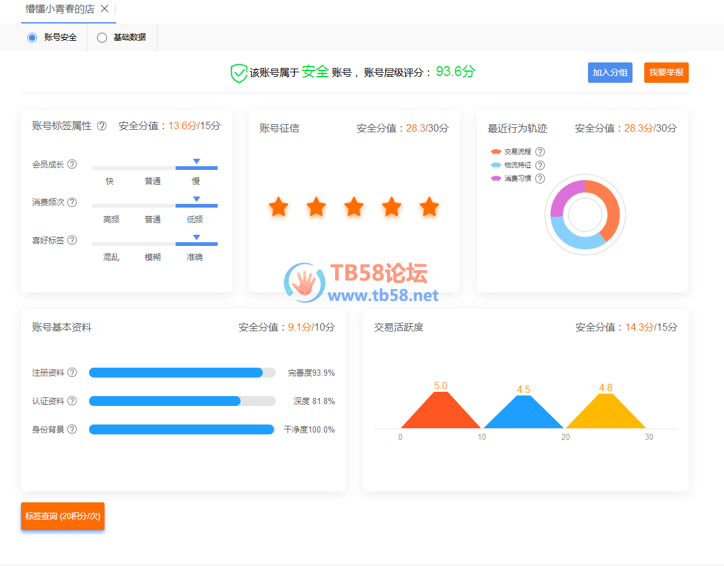This screenshot has width=724, height=566.
Task: Click help icon beside 会员成长
Action: click(72, 164)
